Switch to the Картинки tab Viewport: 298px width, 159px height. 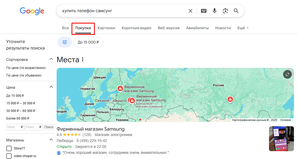pos(106,28)
